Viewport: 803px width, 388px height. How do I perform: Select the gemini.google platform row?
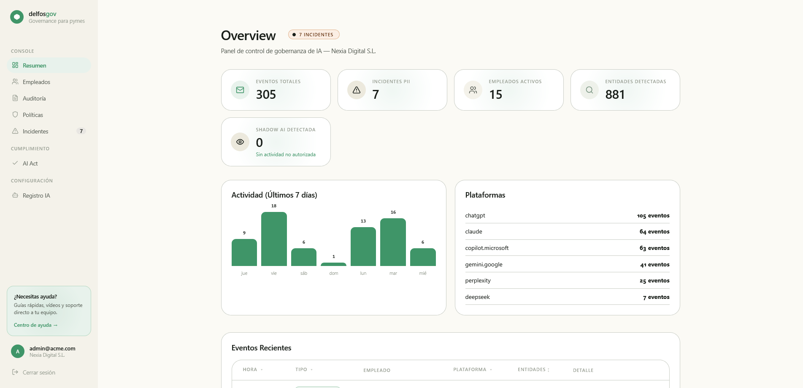pyautogui.click(x=567, y=264)
